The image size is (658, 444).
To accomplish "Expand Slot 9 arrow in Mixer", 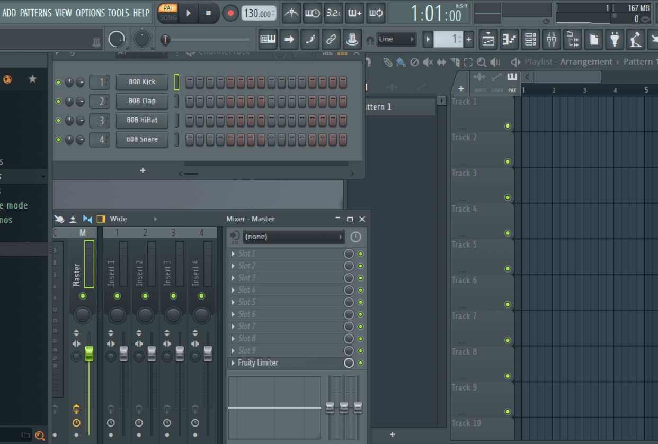I will (x=233, y=351).
